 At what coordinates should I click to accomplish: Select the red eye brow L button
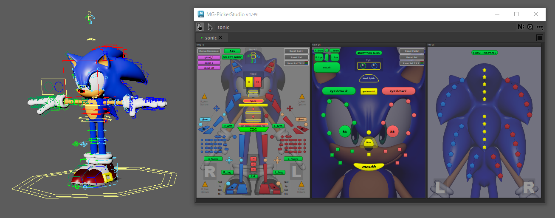point(398,91)
